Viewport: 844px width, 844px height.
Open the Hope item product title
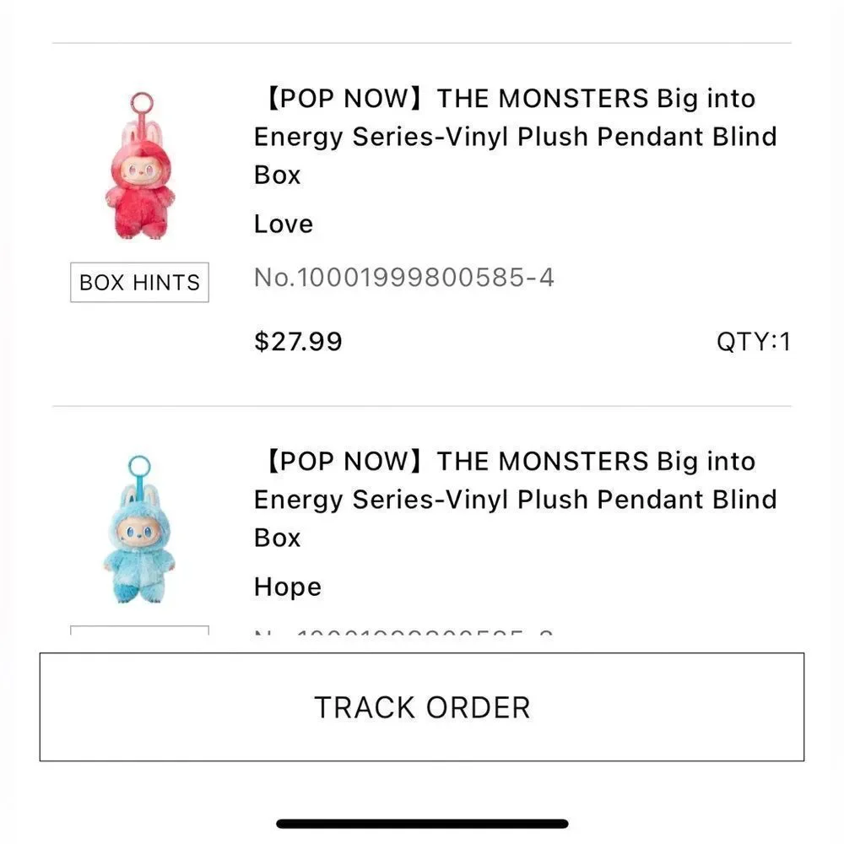[515, 500]
